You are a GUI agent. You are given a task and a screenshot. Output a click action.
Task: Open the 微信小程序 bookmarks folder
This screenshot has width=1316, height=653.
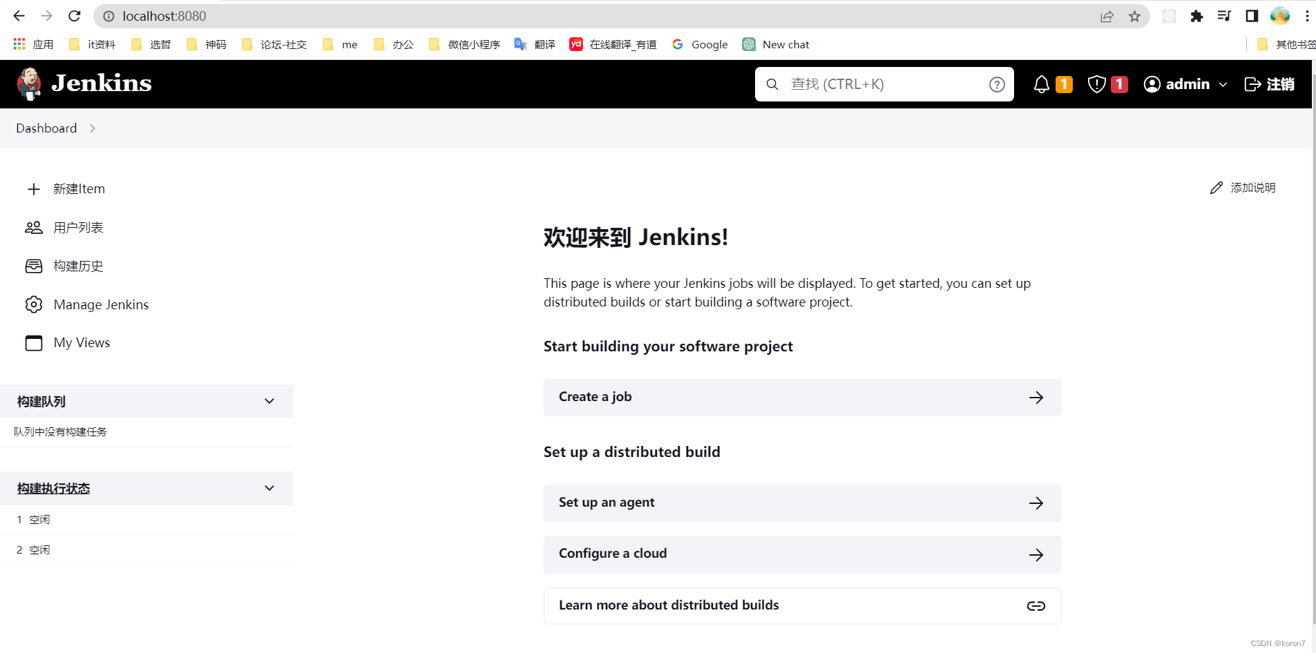coord(464,45)
